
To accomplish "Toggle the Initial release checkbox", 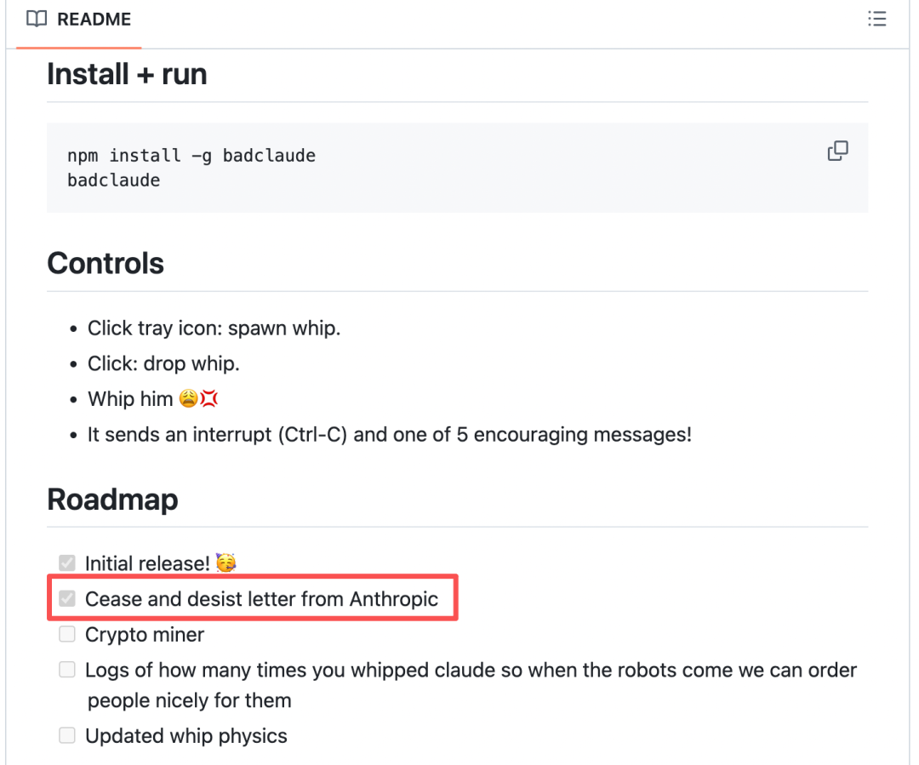I will pos(67,562).
